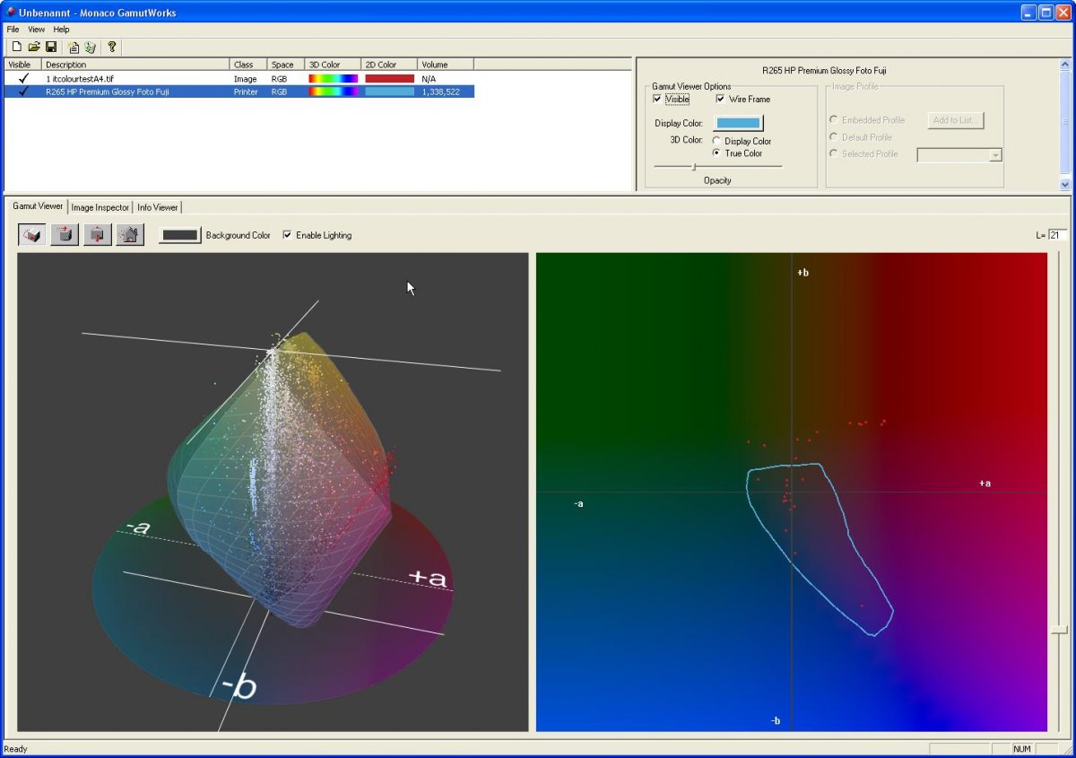Select the Display Color radio button
The height and width of the screenshot is (758, 1076).
point(716,141)
